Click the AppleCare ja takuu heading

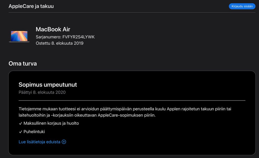[31, 6]
